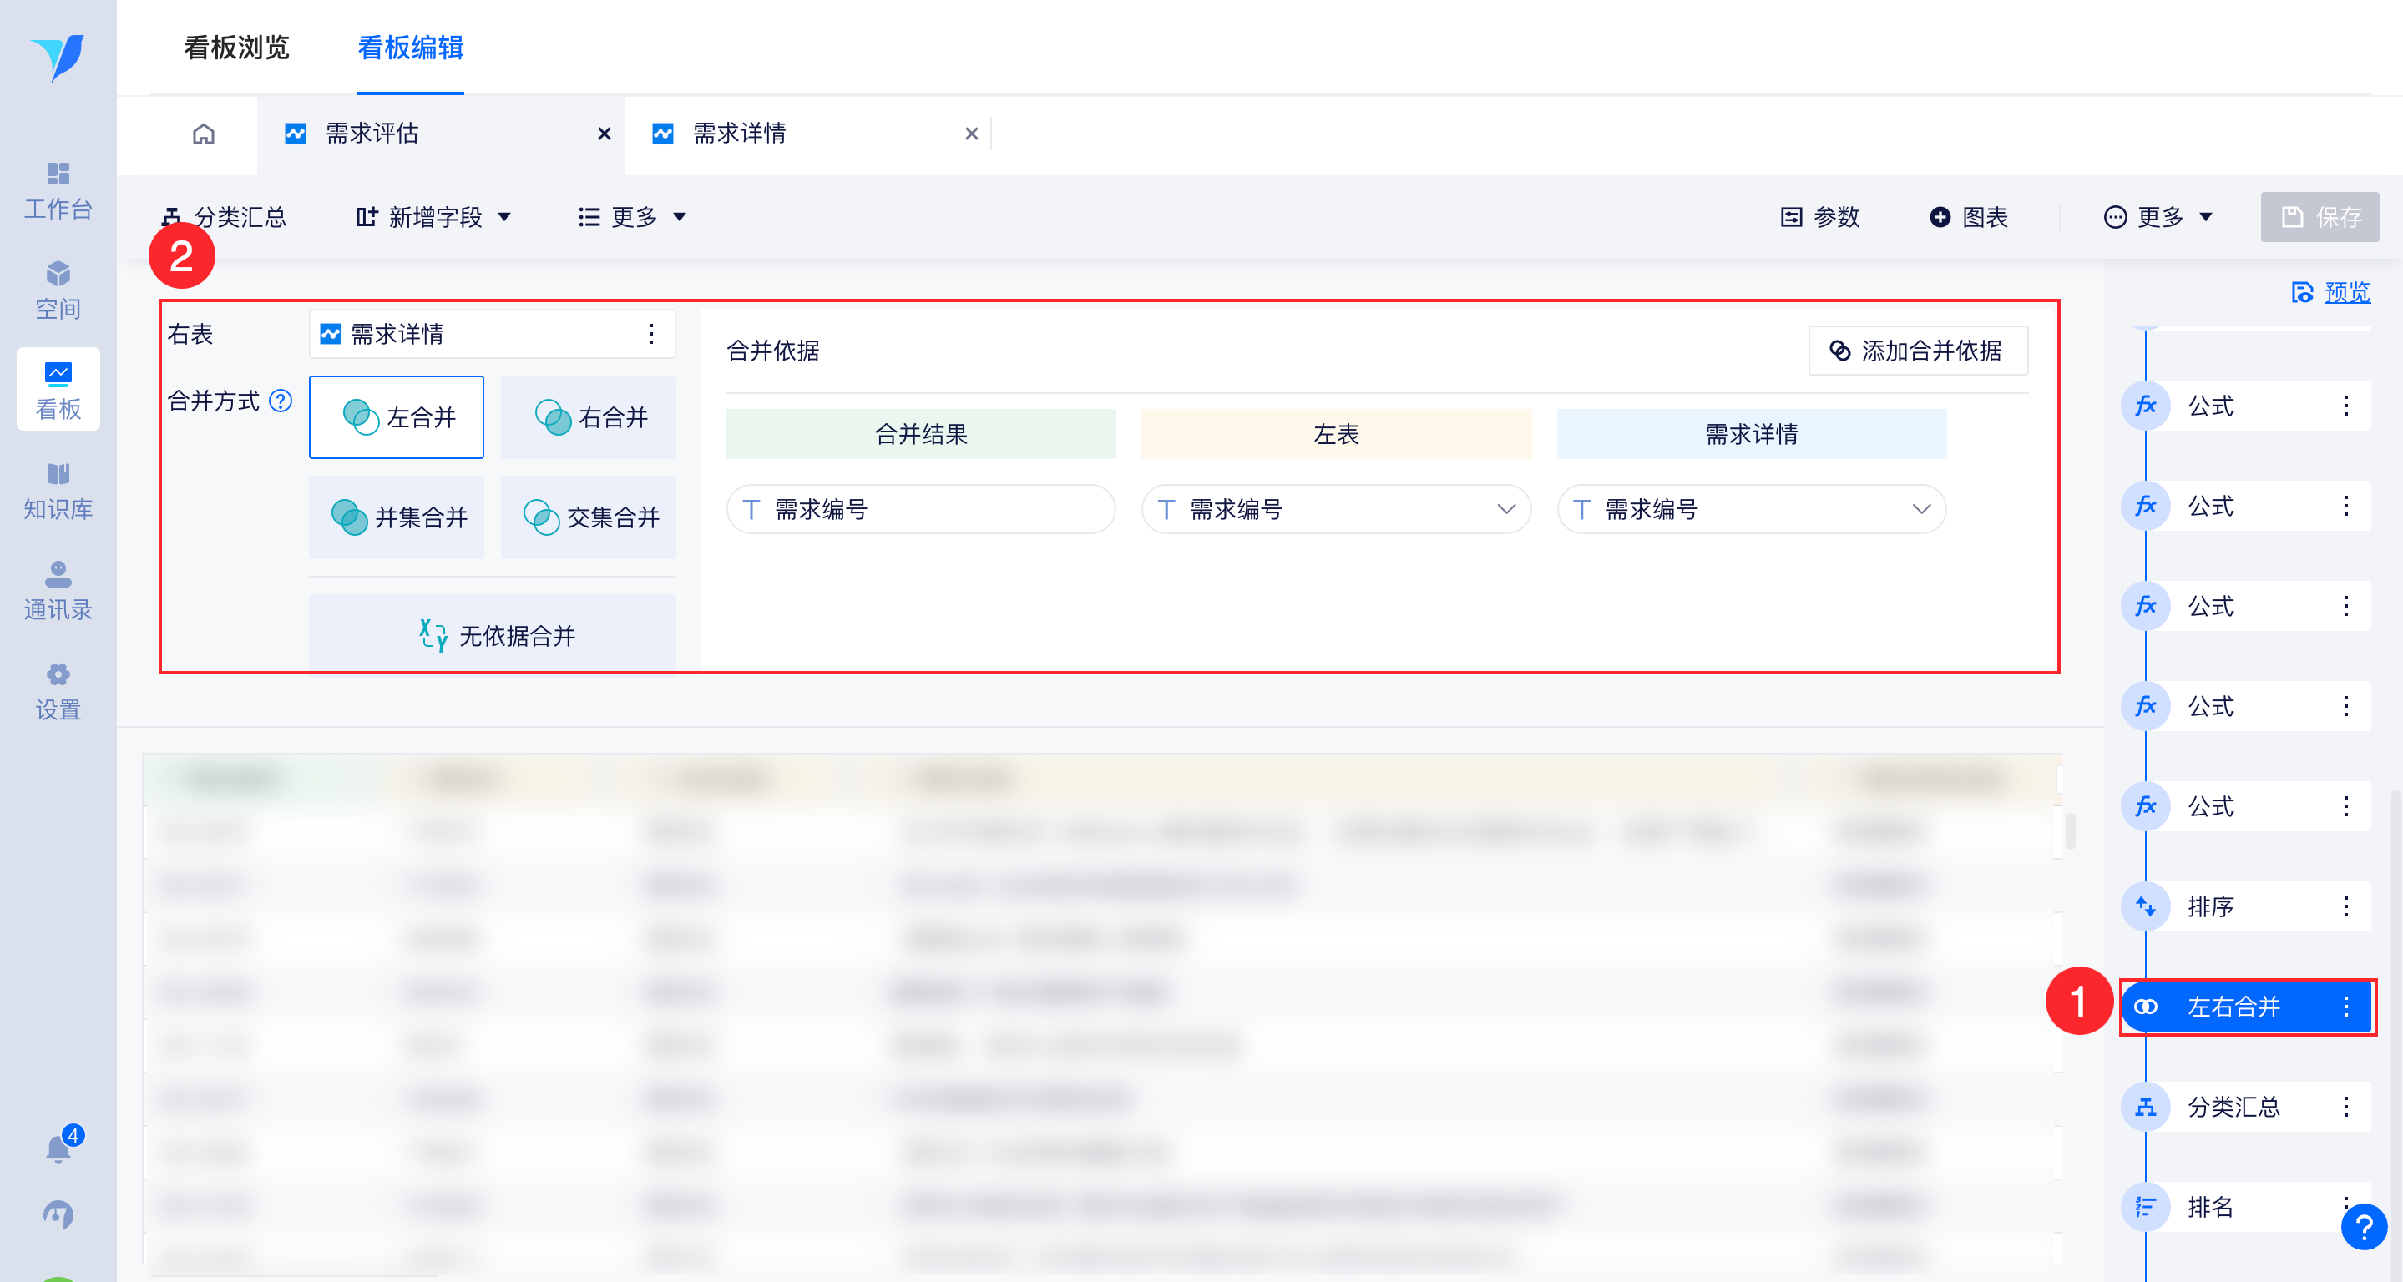
Task: Switch to the 看板浏览 tab
Action: point(237,48)
